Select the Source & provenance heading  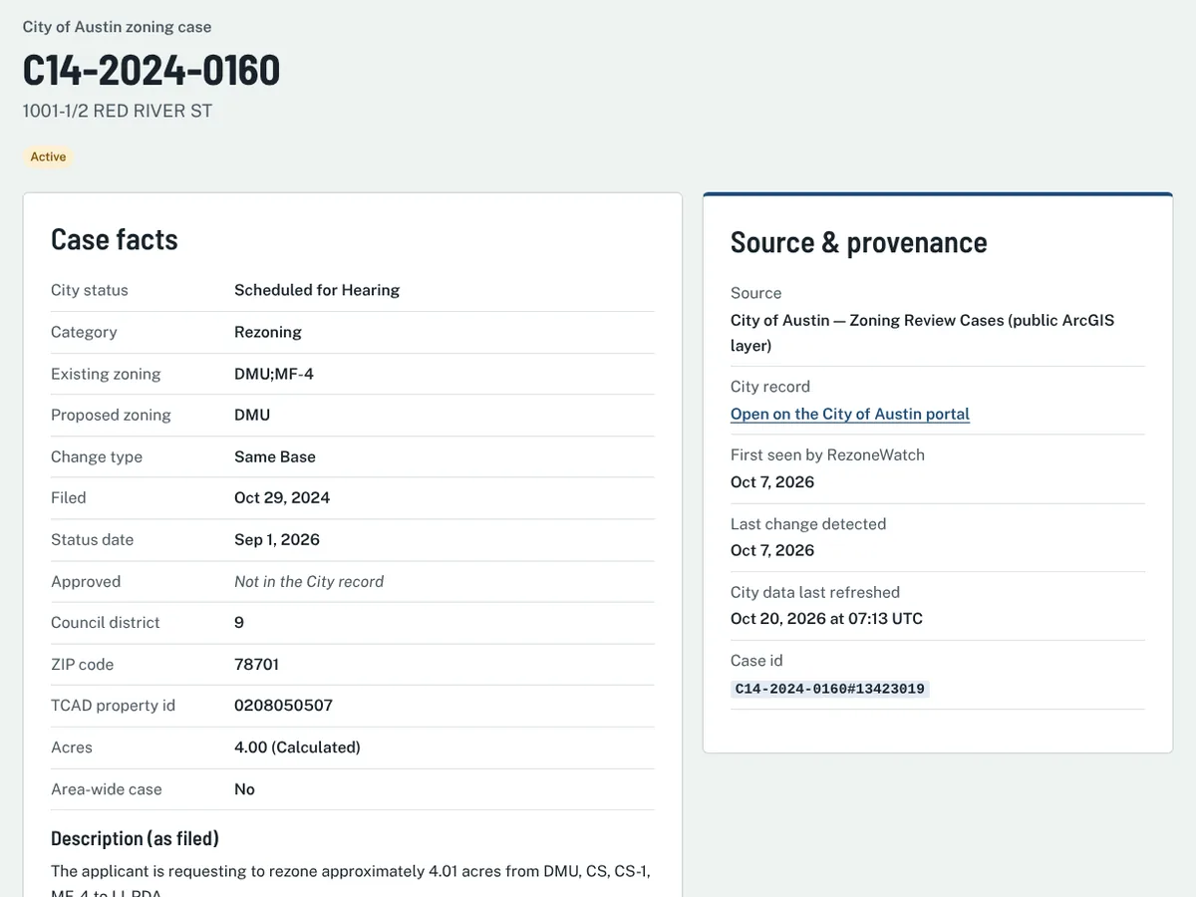(x=859, y=242)
